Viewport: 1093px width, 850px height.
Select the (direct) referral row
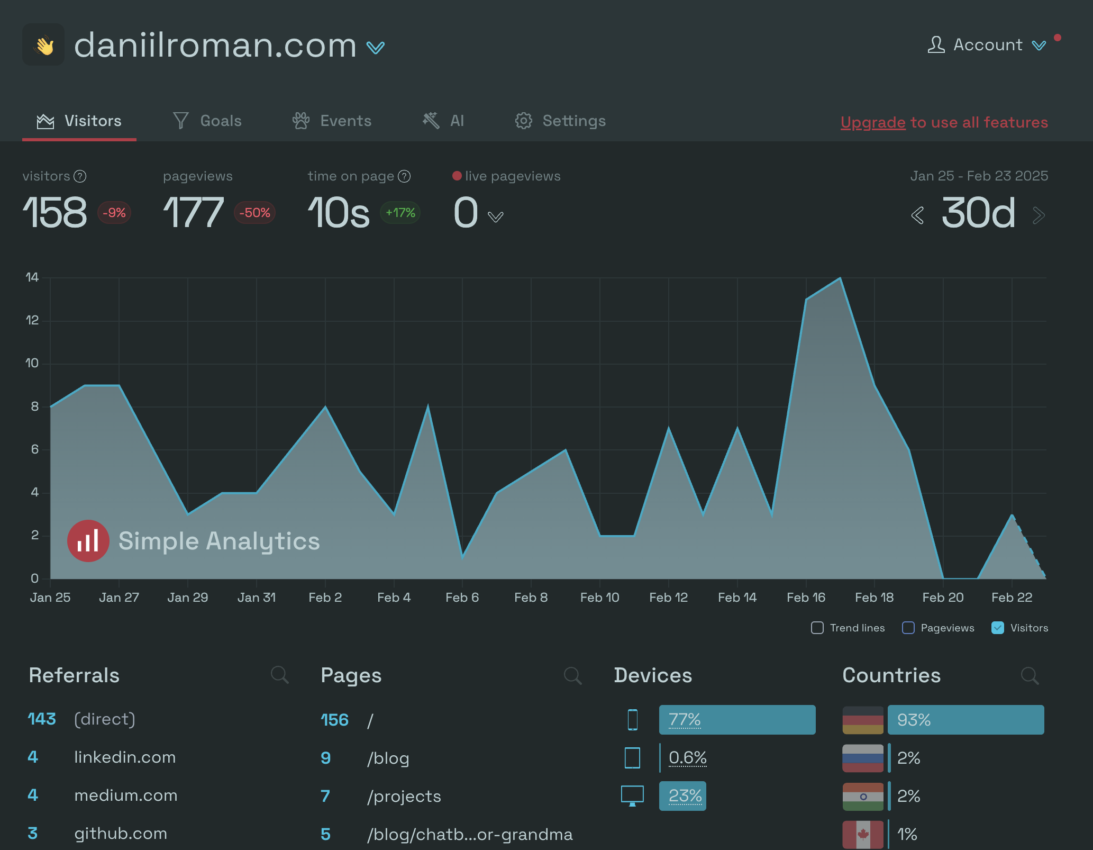159,719
